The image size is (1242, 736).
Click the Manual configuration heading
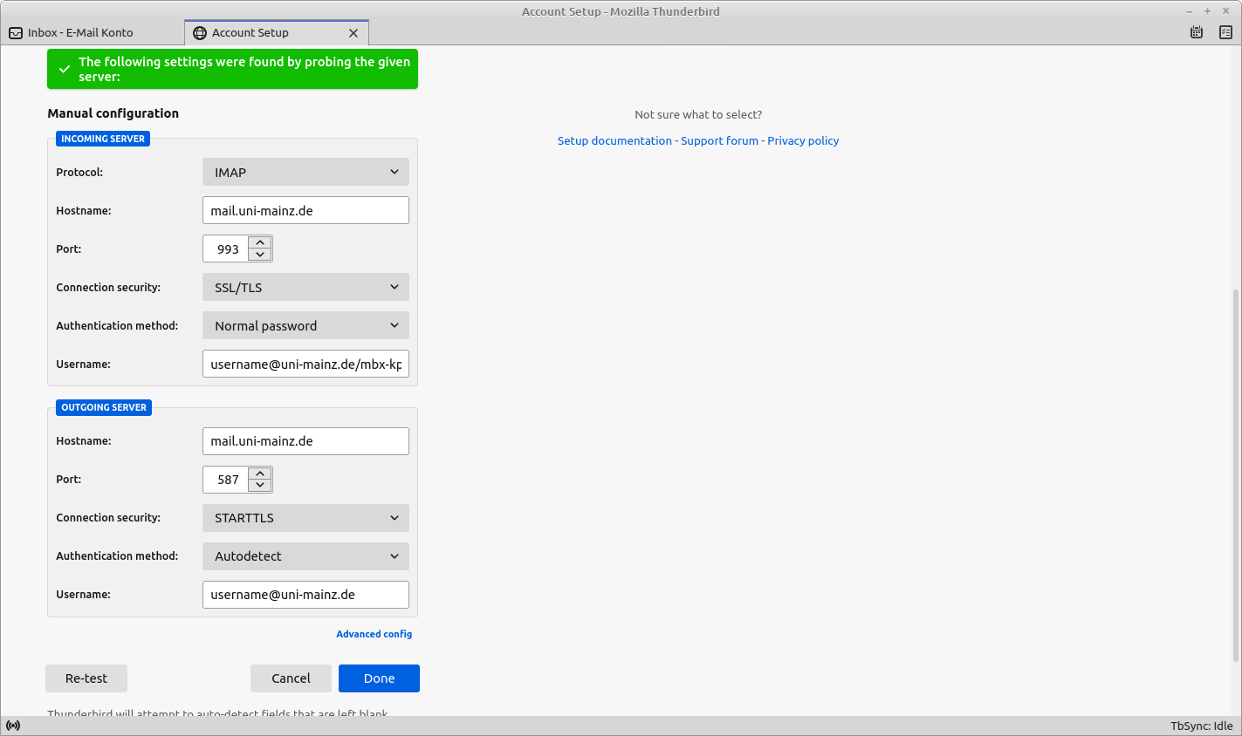pos(113,113)
